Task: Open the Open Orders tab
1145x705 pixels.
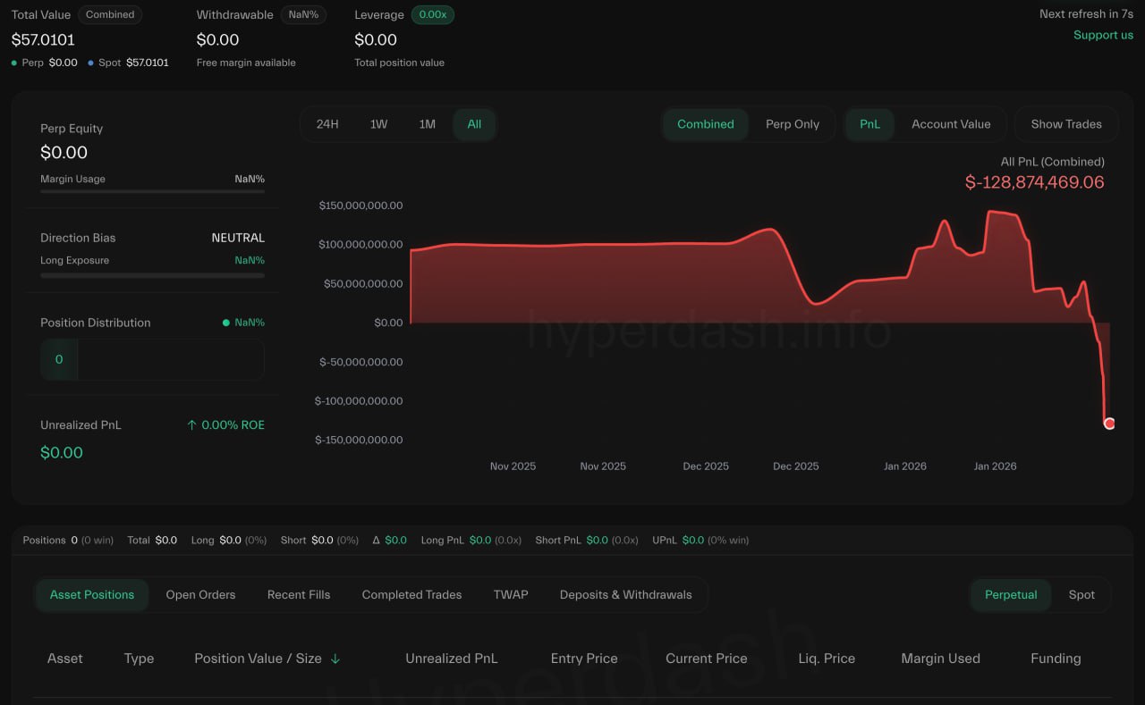Action: pos(200,594)
